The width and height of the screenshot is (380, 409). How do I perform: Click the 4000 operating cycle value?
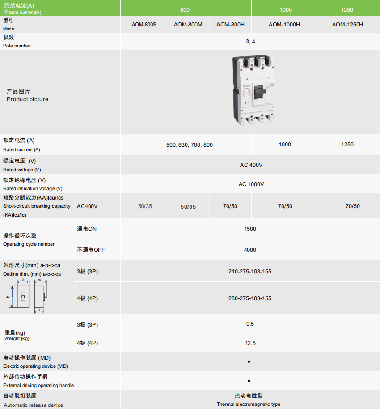pos(250,250)
